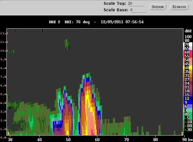
Task: Click the blue echo top at 7 km height
Action: (87, 79)
